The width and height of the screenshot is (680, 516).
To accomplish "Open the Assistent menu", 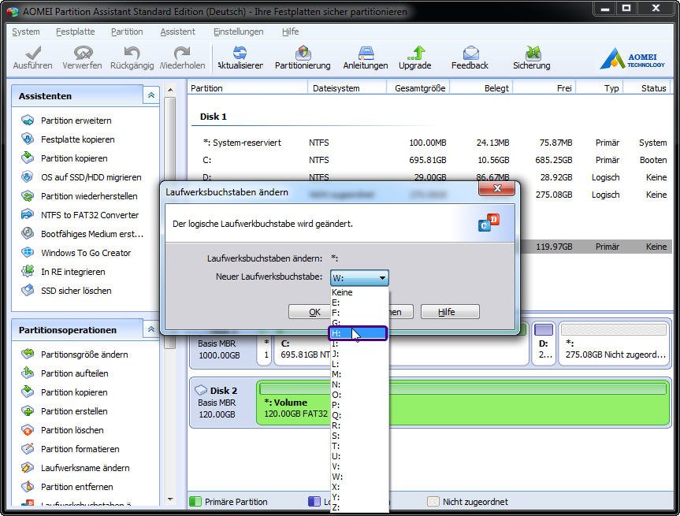I will 177,32.
